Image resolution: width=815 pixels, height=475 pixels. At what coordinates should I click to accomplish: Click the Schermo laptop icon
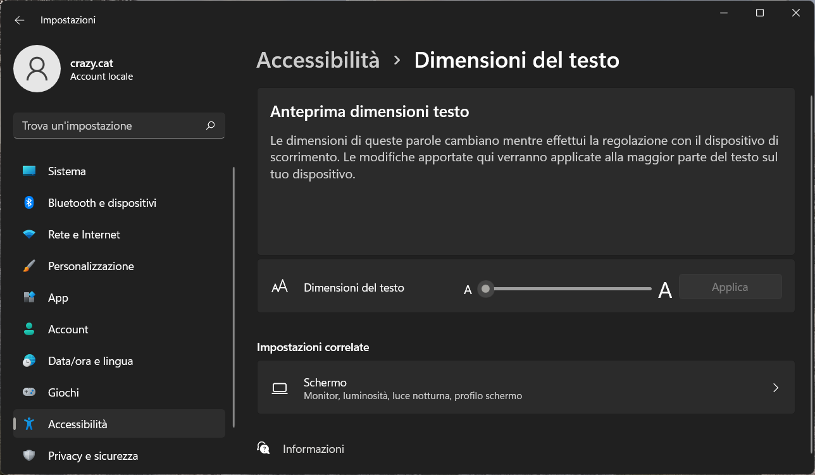coord(280,388)
